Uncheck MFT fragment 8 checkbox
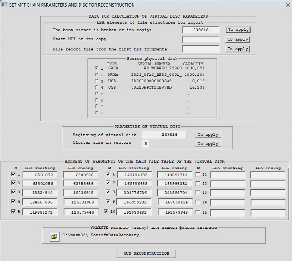This screenshot has height=261, width=292. (x=108, y=192)
